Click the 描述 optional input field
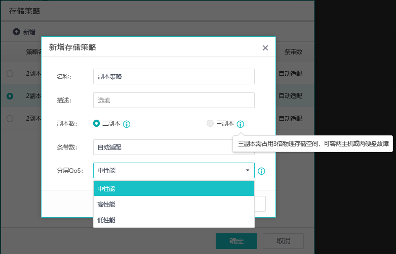 [174, 100]
